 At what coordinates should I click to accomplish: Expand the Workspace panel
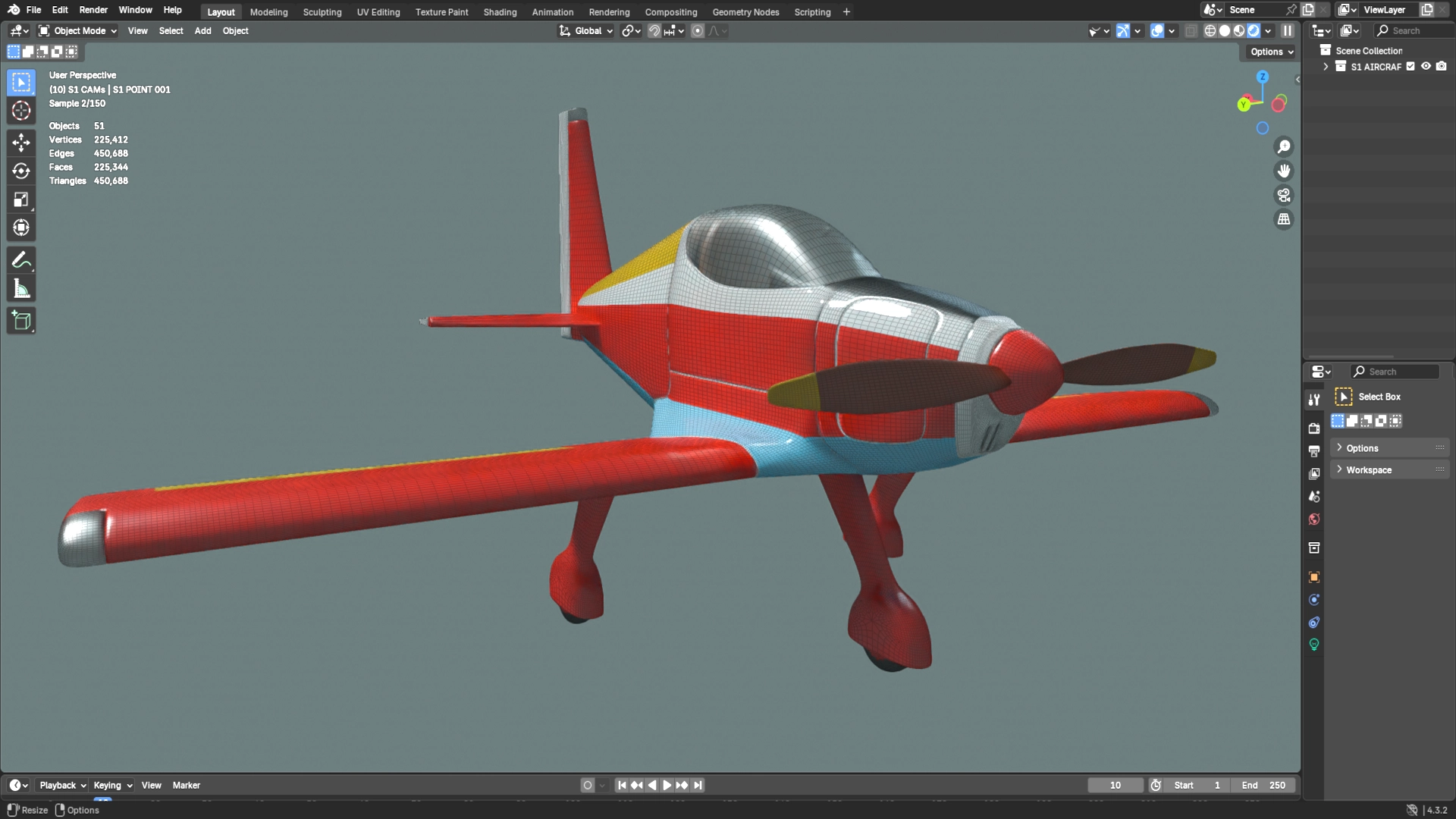coord(1368,470)
